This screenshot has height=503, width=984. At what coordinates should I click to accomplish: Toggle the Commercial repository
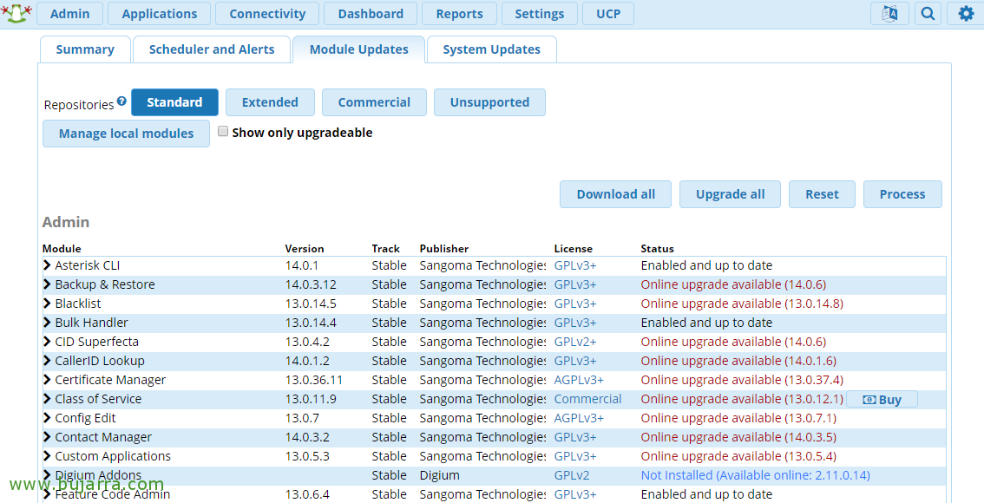pos(374,102)
